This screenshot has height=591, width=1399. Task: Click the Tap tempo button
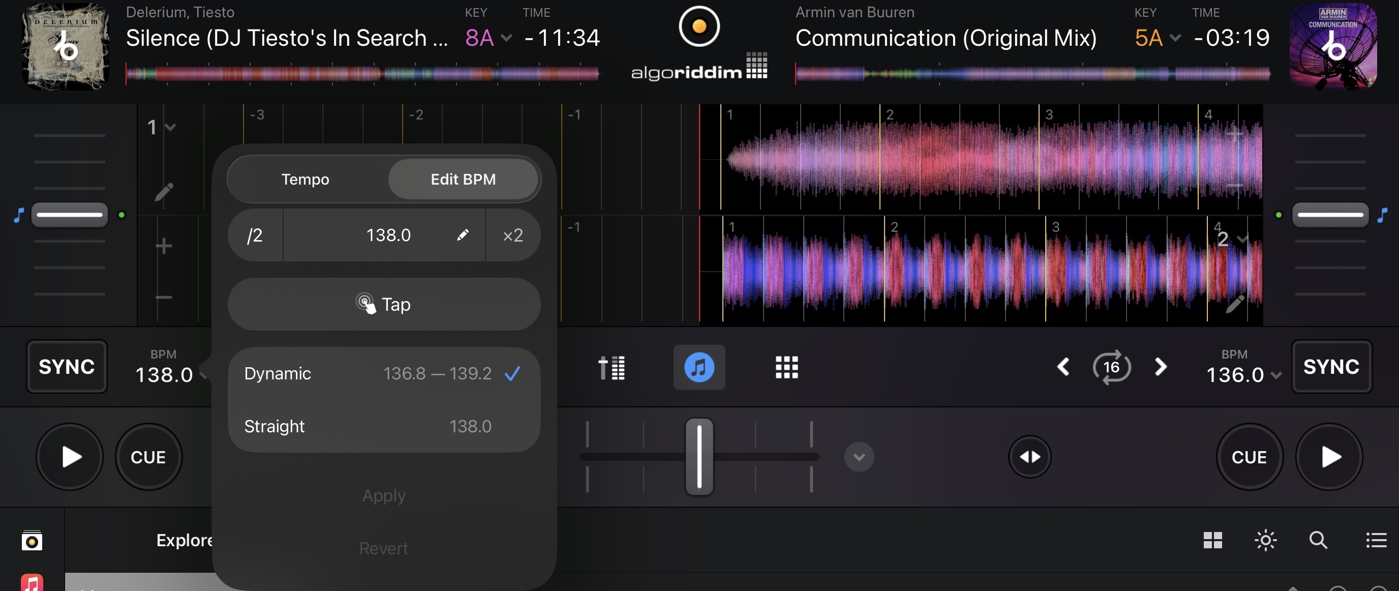[384, 304]
